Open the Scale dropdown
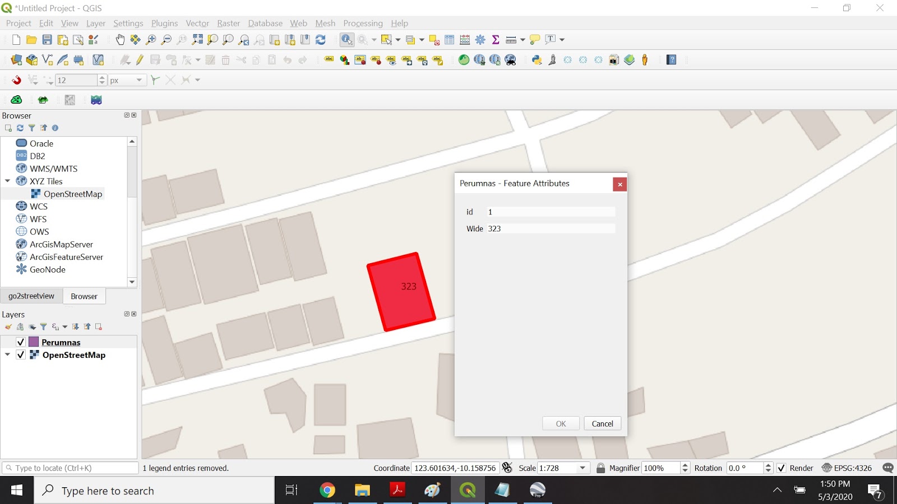 click(x=583, y=468)
